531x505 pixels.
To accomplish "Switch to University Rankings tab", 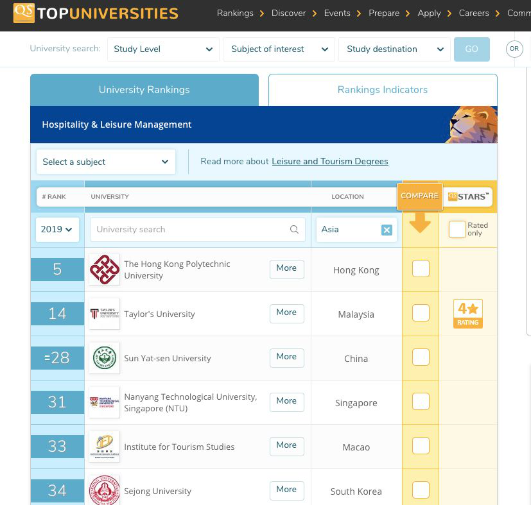I will pyautogui.click(x=144, y=90).
